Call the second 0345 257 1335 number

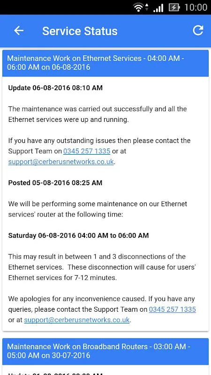[x=172, y=309]
